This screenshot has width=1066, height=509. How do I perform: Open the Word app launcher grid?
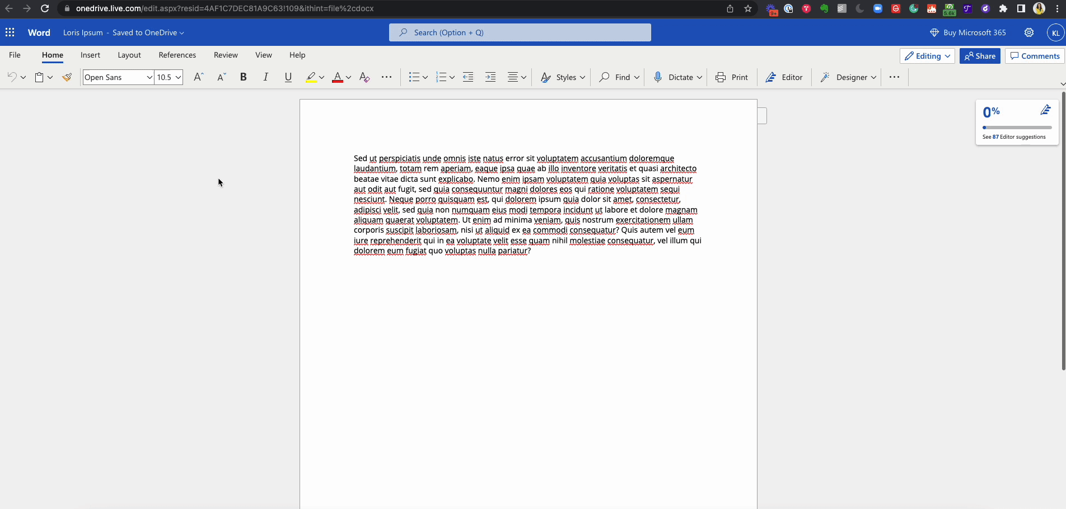coord(10,32)
